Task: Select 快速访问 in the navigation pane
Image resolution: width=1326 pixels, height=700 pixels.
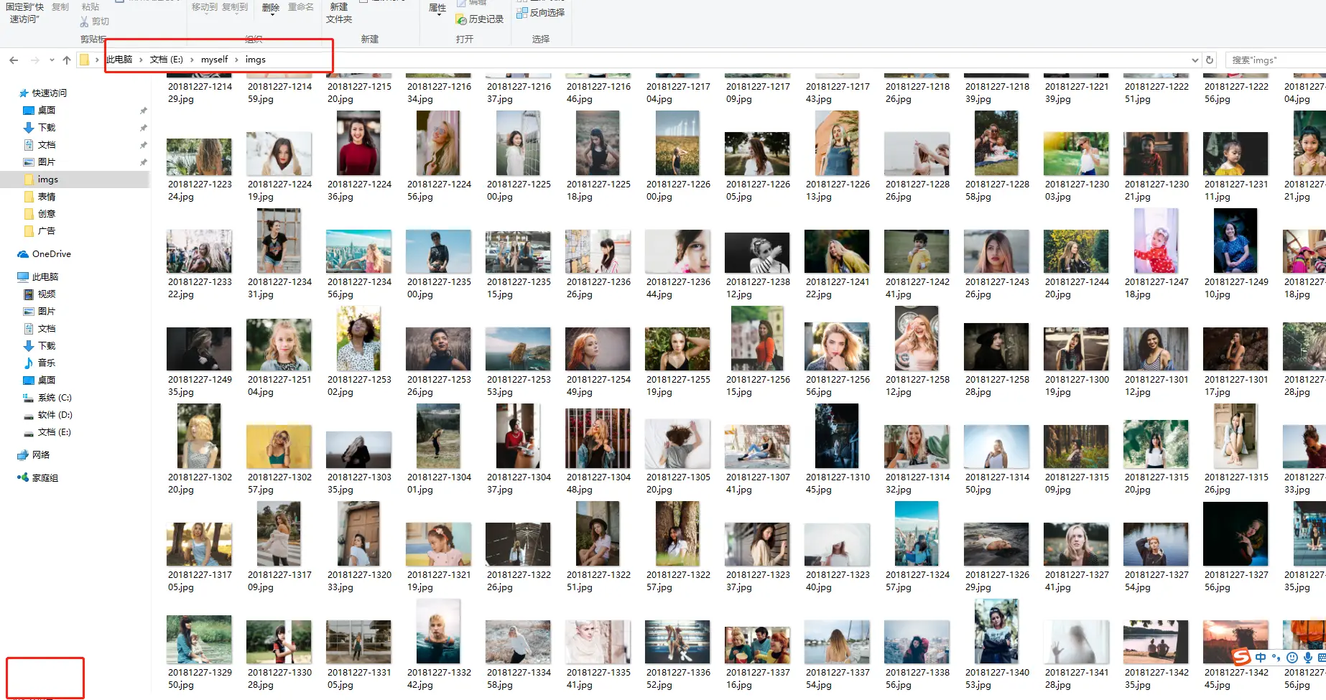Action: point(42,93)
